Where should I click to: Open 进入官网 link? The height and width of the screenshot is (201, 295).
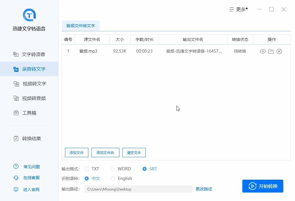[31, 190]
